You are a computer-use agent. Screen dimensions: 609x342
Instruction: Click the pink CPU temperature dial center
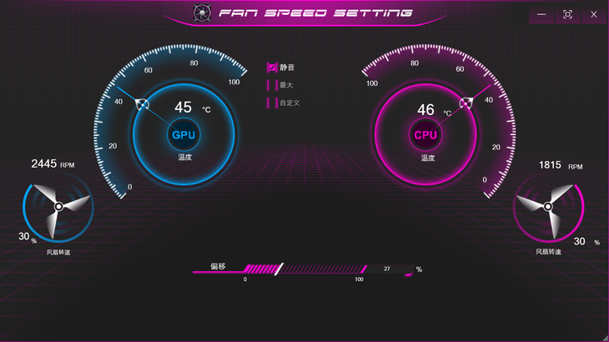425,134
